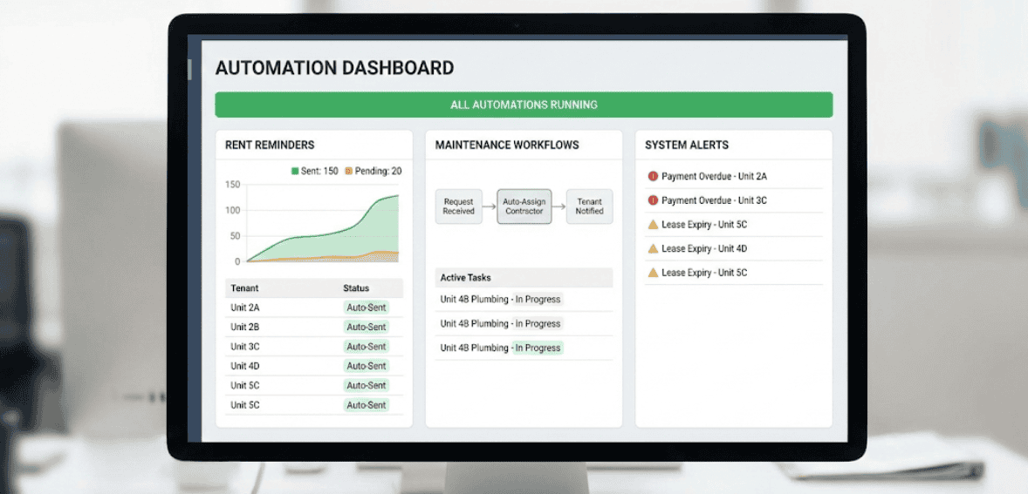Viewport: 1028px width, 494px height.
Task: Click the Auto-Sent badge in the Unit 4D row
Action: (x=366, y=367)
